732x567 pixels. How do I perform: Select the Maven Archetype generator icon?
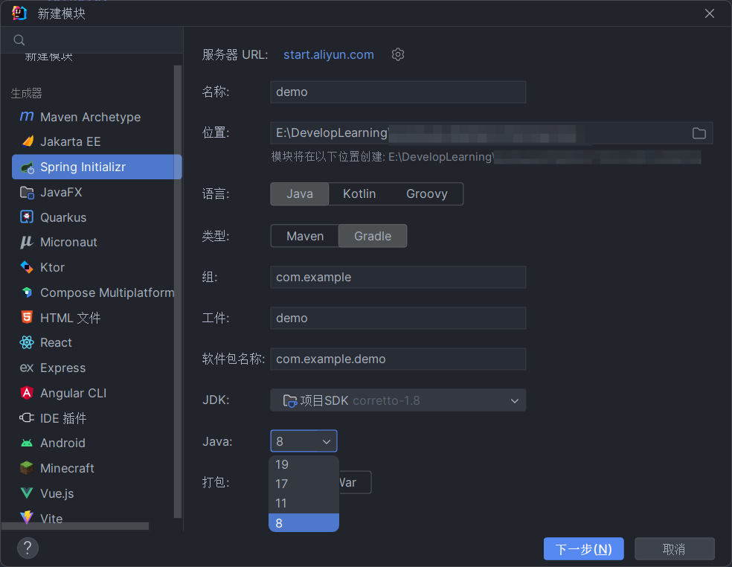(27, 117)
